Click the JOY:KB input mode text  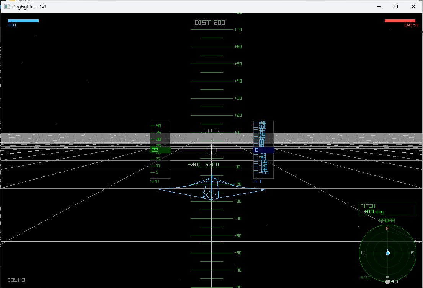point(16,280)
